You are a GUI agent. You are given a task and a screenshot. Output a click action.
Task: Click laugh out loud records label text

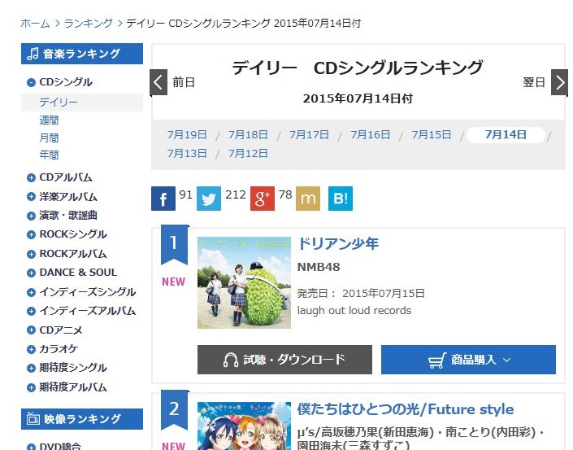(354, 311)
